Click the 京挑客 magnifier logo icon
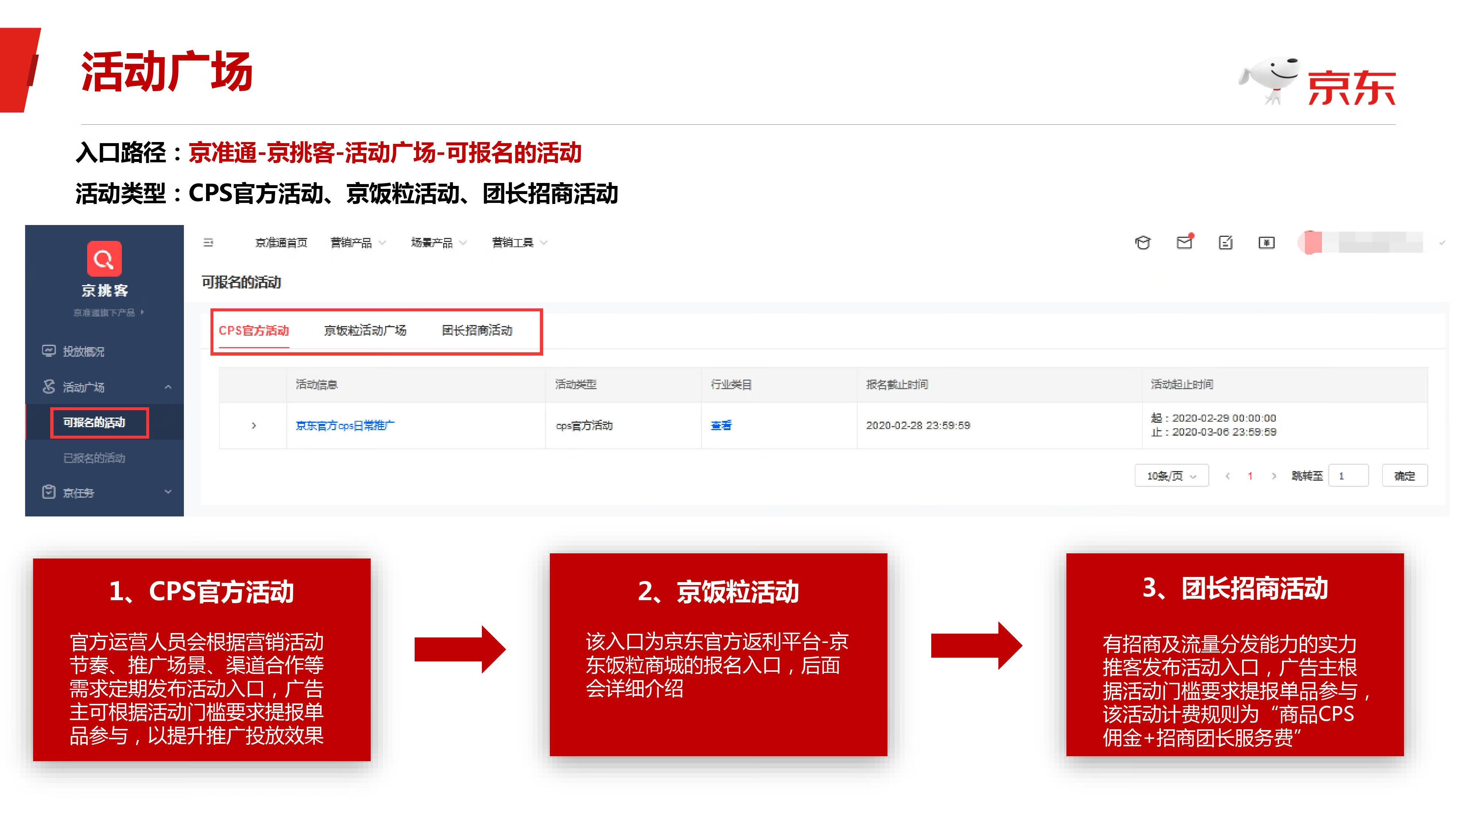 104,259
